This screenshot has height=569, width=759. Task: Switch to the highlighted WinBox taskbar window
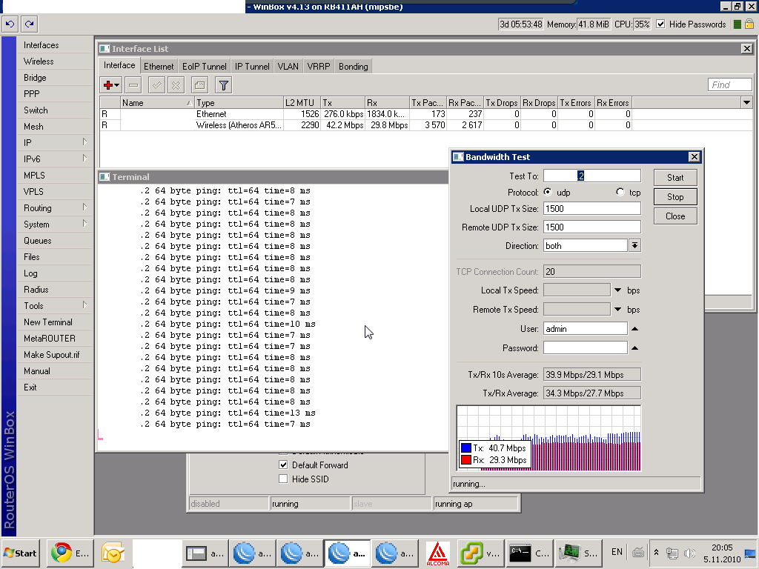coord(347,553)
